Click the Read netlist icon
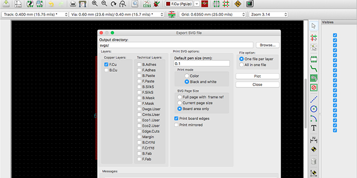The width and height of the screenshot is (357, 178). (147, 3)
